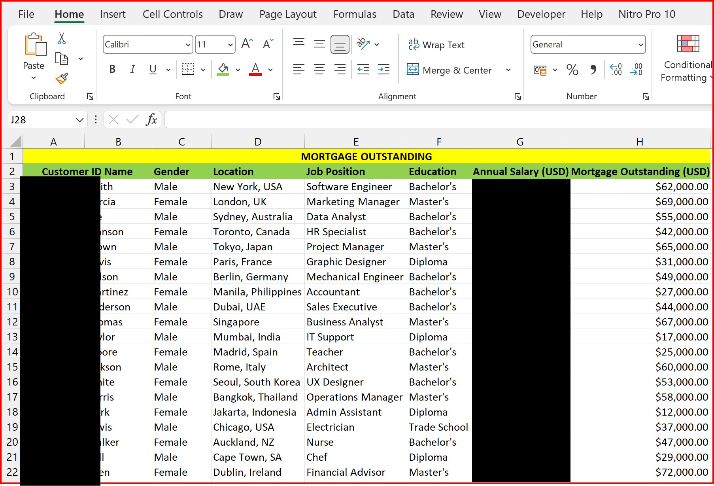
Task: Open Alignment group dialog launcher
Action: pyautogui.click(x=518, y=96)
